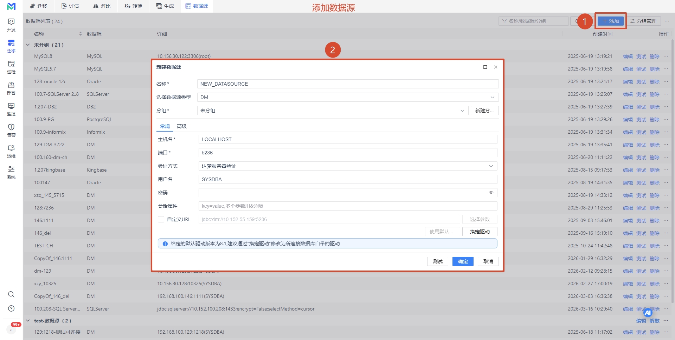Click the 测试 button in dialog footer
The height and width of the screenshot is (340, 675).
(438, 261)
